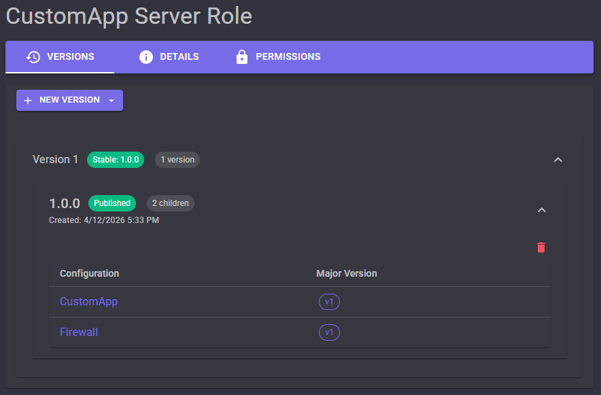Open the Firewall configuration
This screenshot has width=601, height=395.
tap(79, 332)
